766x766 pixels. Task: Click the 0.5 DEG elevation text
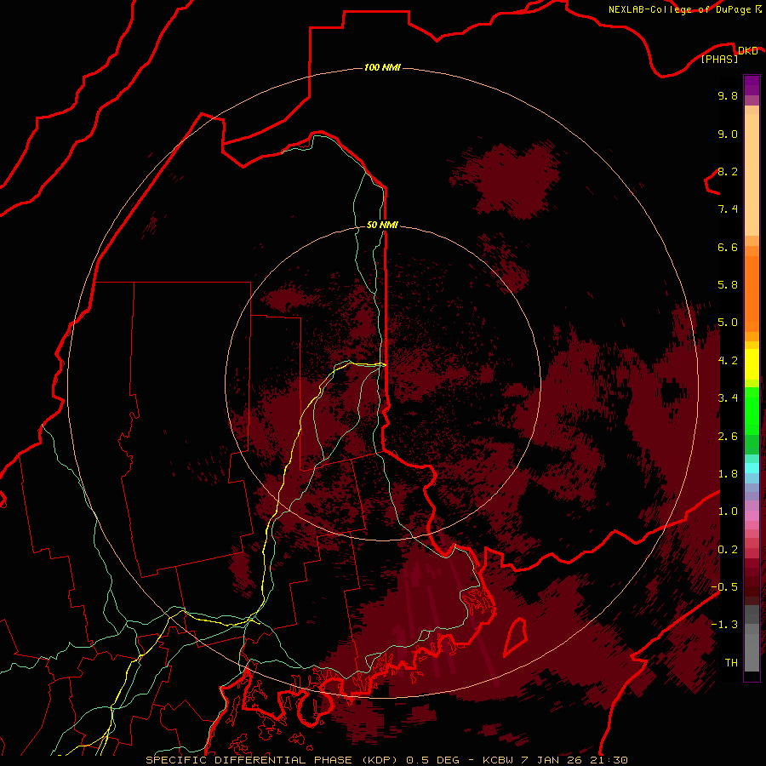(x=433, y=760)
